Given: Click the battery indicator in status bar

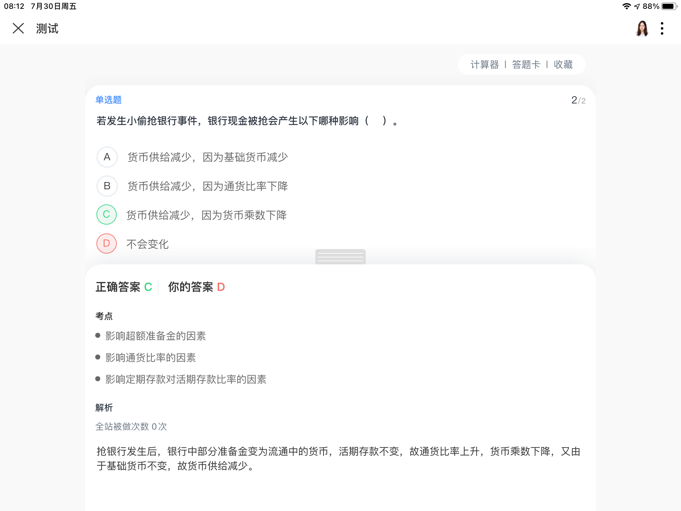Looking at the screenshot, I should pyautogui.click(x=668, y=6).
